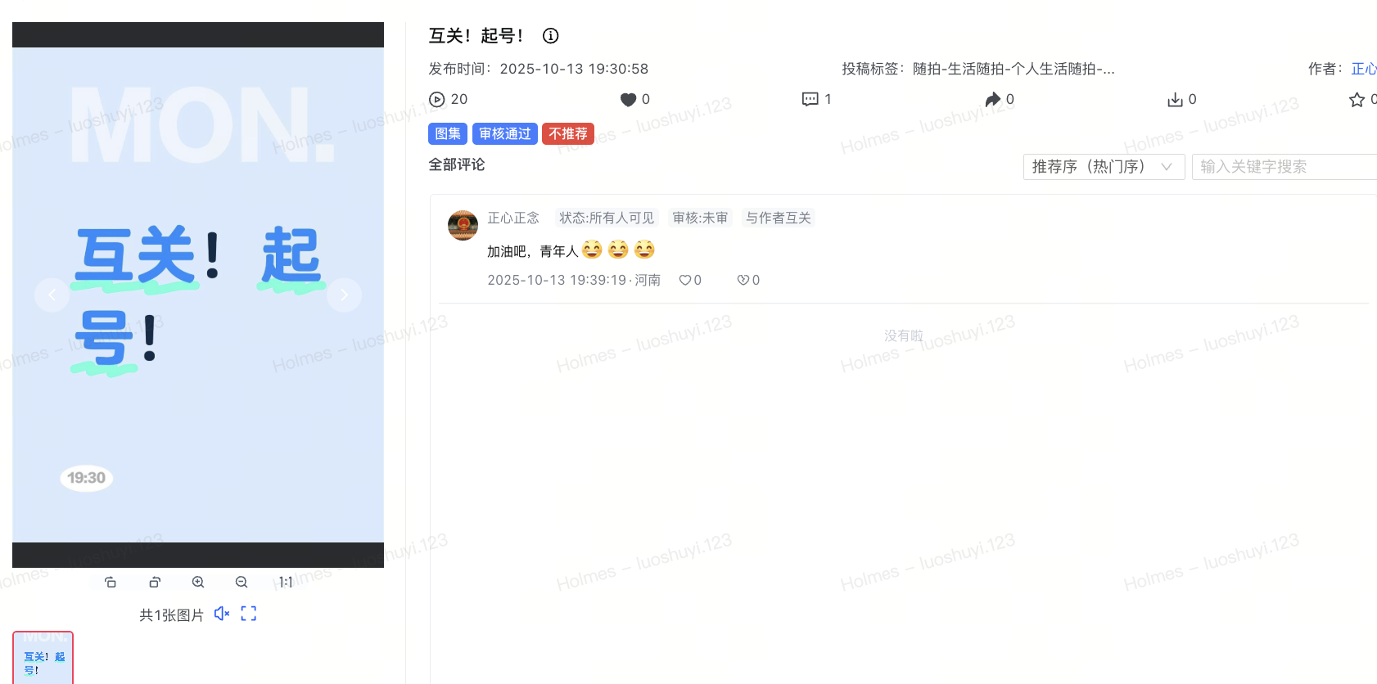The image size is (1377, 684).
Task: Click the share arrow icon in stats row
Action: point(993,99)
